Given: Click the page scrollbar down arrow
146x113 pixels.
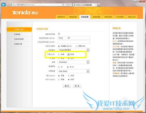Looking at the screenshot, I should pyautogui.click(x=144, y=111).
